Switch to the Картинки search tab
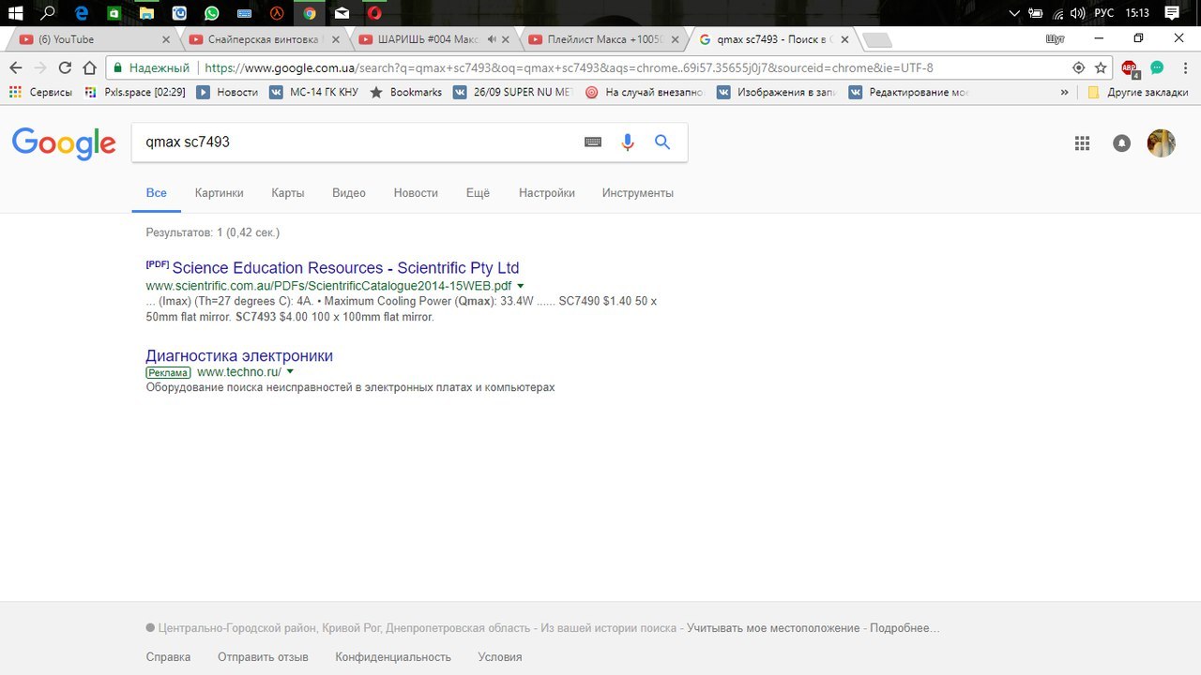 (x=219, y=193)
